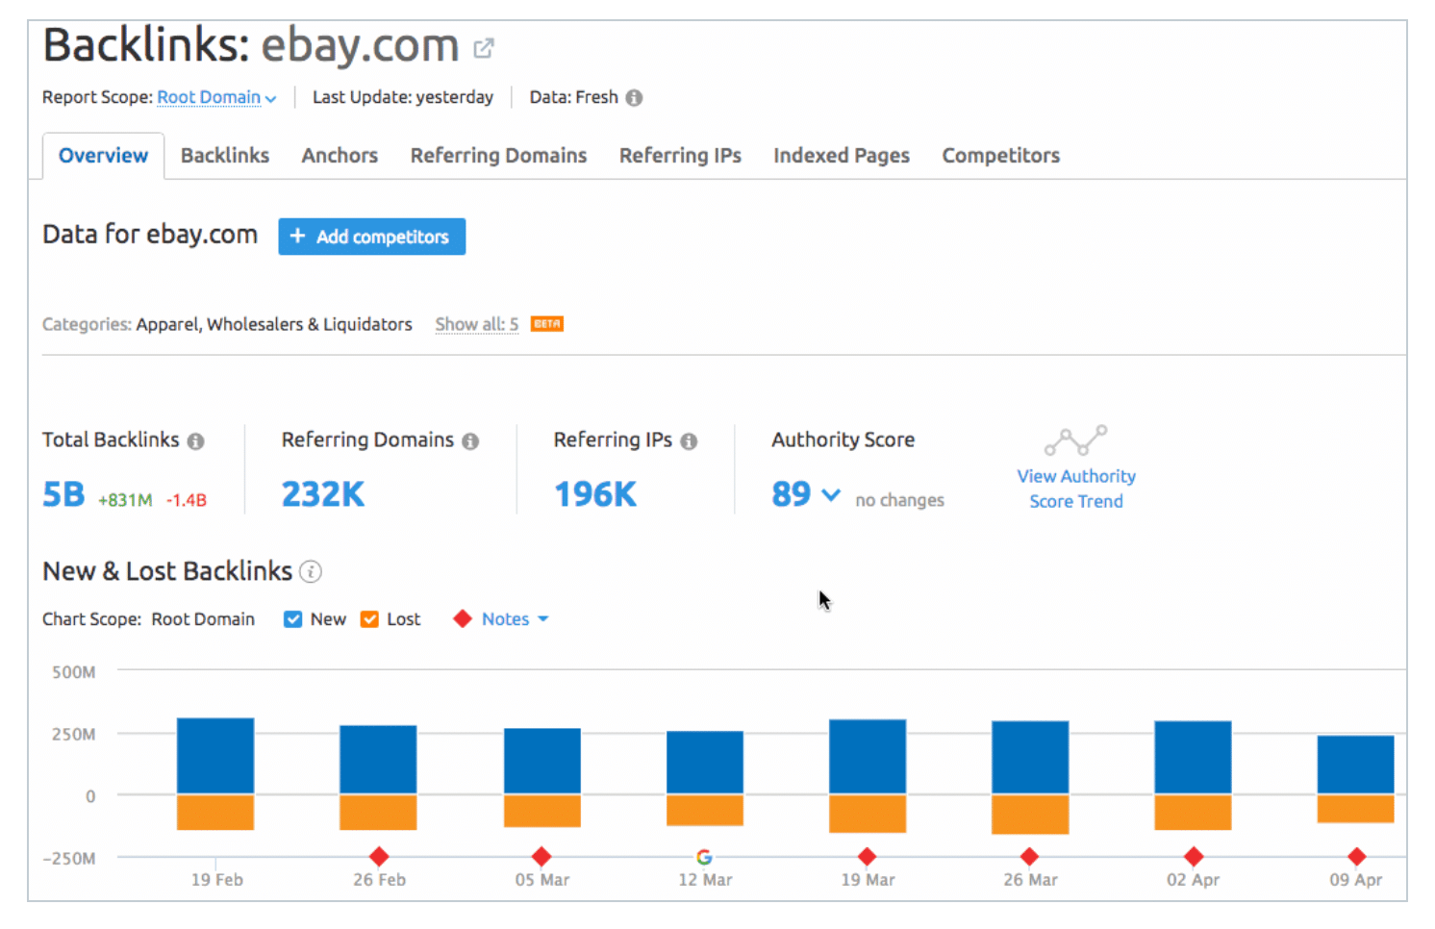Uncheck the Lost backlinks checkbox
Viewport: 1435px width, 929px height.
pos(369,619)
